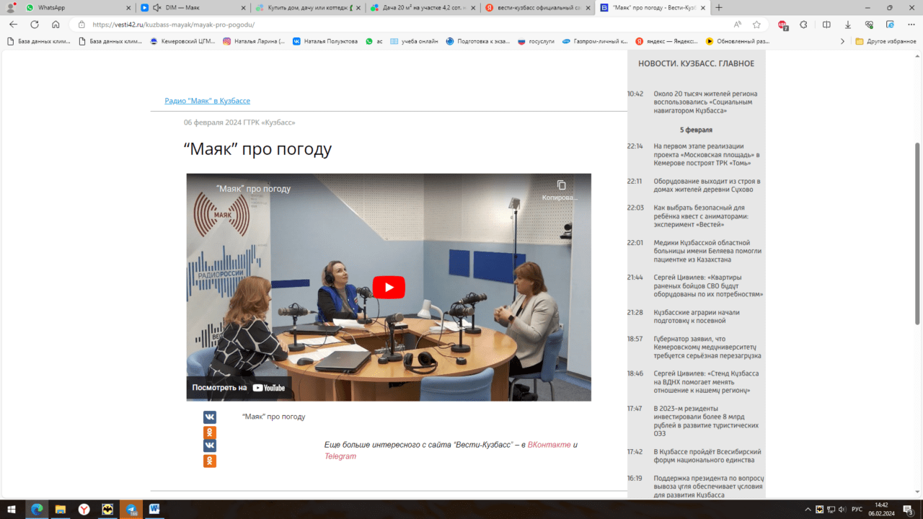Open news about пациентке из Казахстана
The height and width of the screenshot is (519, 923).
(x=707, y=251)
